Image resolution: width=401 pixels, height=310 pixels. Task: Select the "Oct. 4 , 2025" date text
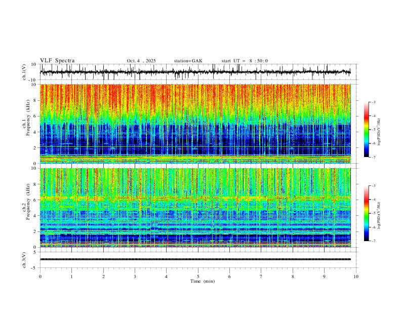pos(141,61)
